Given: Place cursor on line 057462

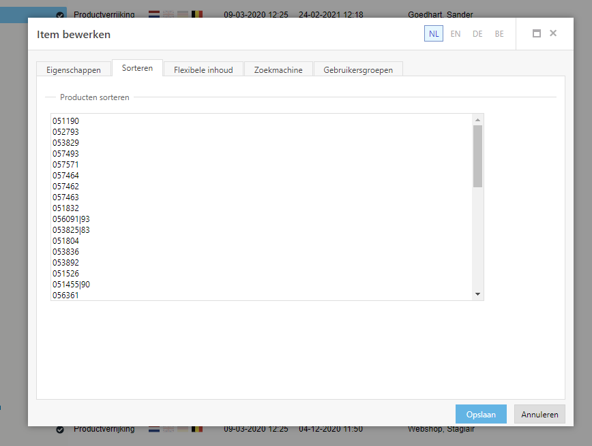Looking at the screenshot, I should (65, 187).
